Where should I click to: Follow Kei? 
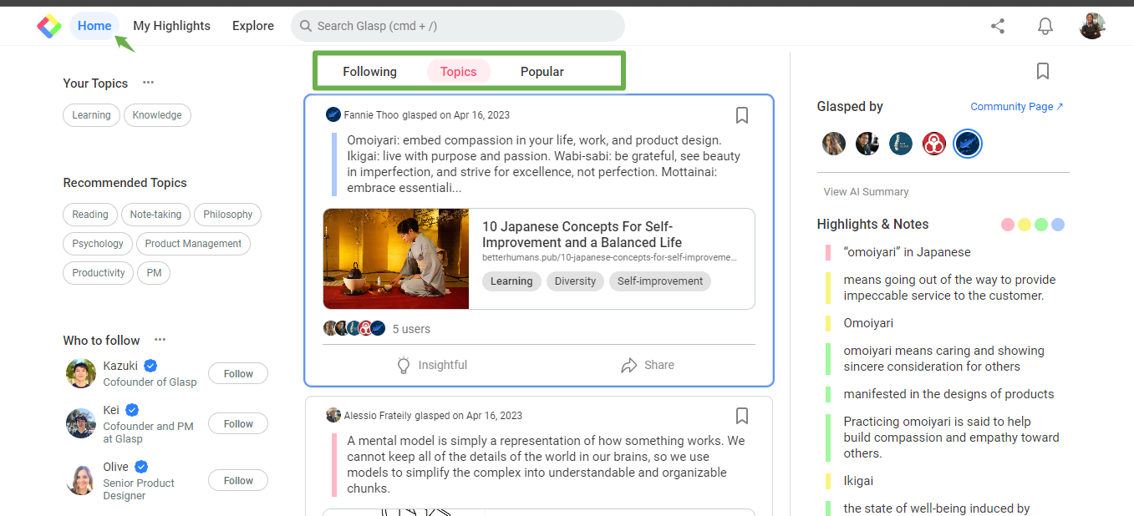point(238,424)
